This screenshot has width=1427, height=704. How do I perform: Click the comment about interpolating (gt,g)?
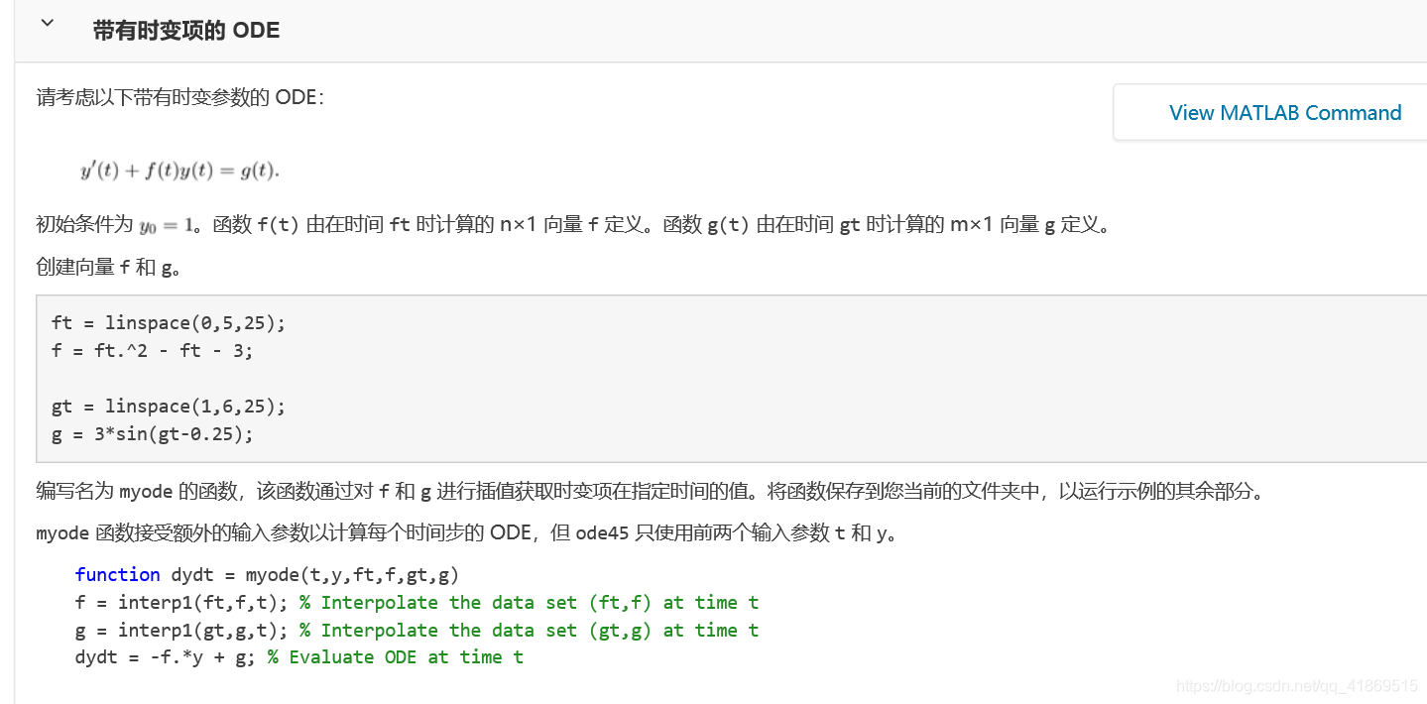(x=529, y=631)
